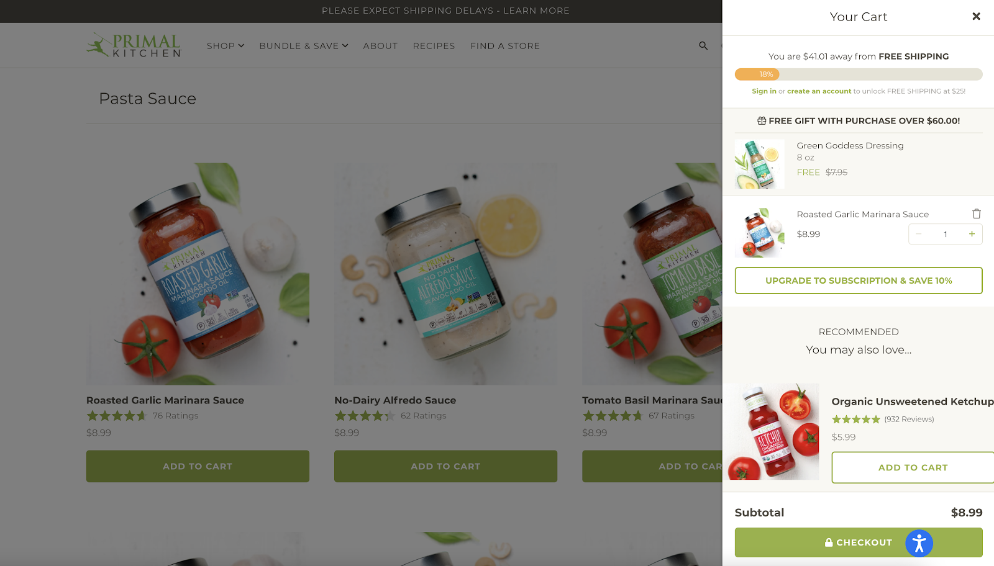The image size is (994, 566).
Task: Increase Marinara Sauce quantity with plus
Action: (x=972, y=234)
